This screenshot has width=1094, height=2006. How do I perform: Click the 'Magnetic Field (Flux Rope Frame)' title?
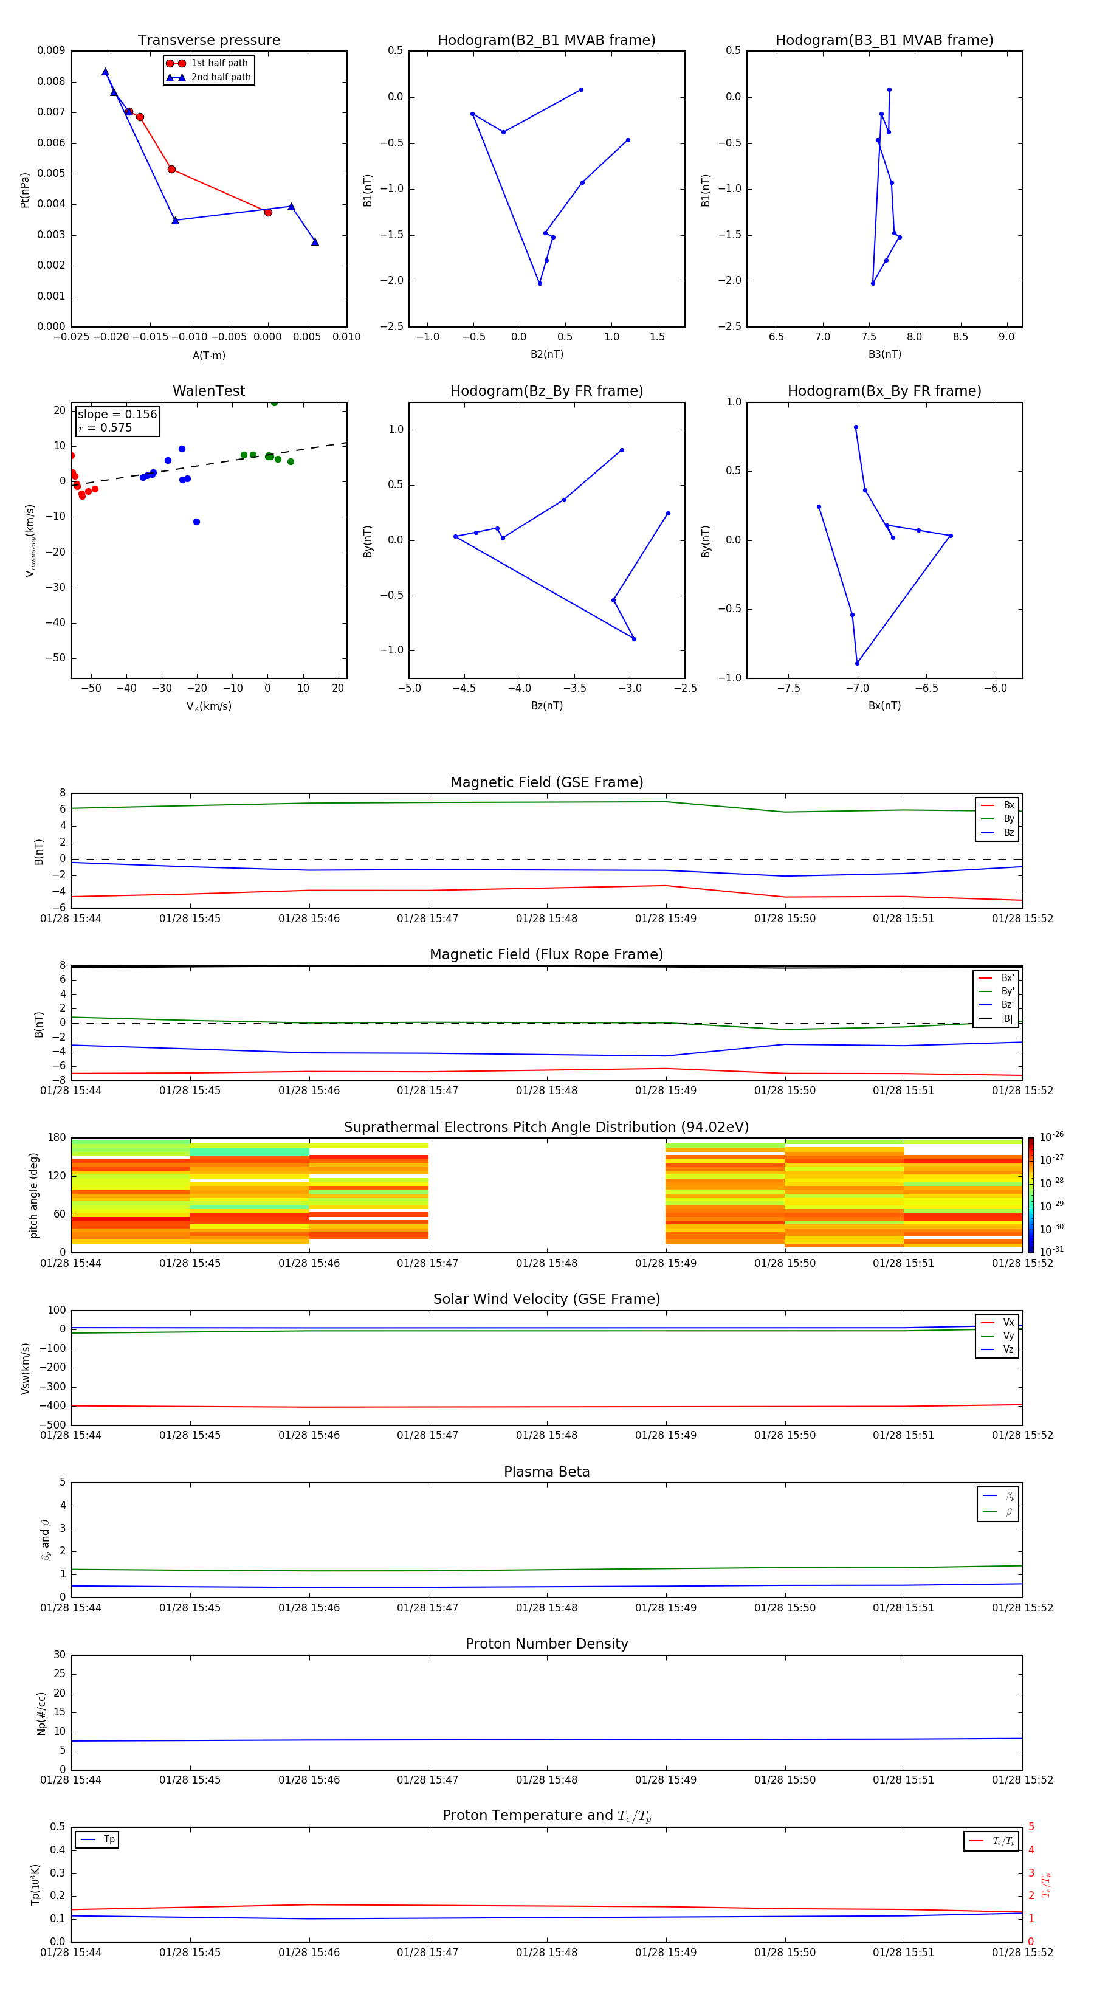pos(546,955)
